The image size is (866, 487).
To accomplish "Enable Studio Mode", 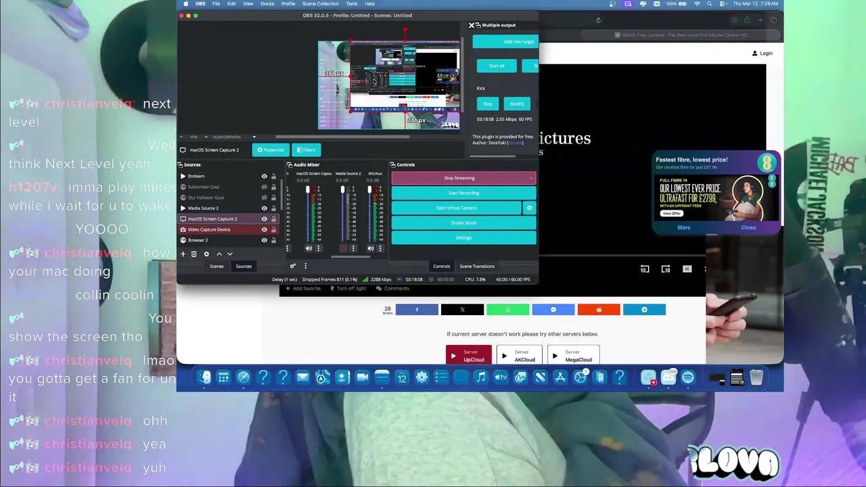I will tap(463, 223).
